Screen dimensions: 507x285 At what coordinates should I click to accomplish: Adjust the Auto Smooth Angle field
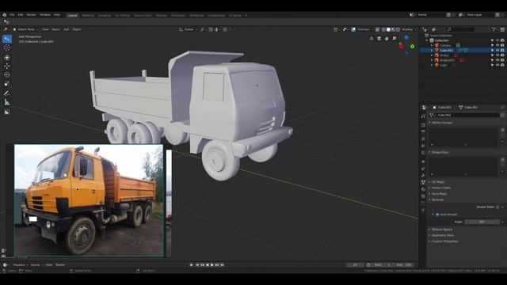(x=482, y=222)
